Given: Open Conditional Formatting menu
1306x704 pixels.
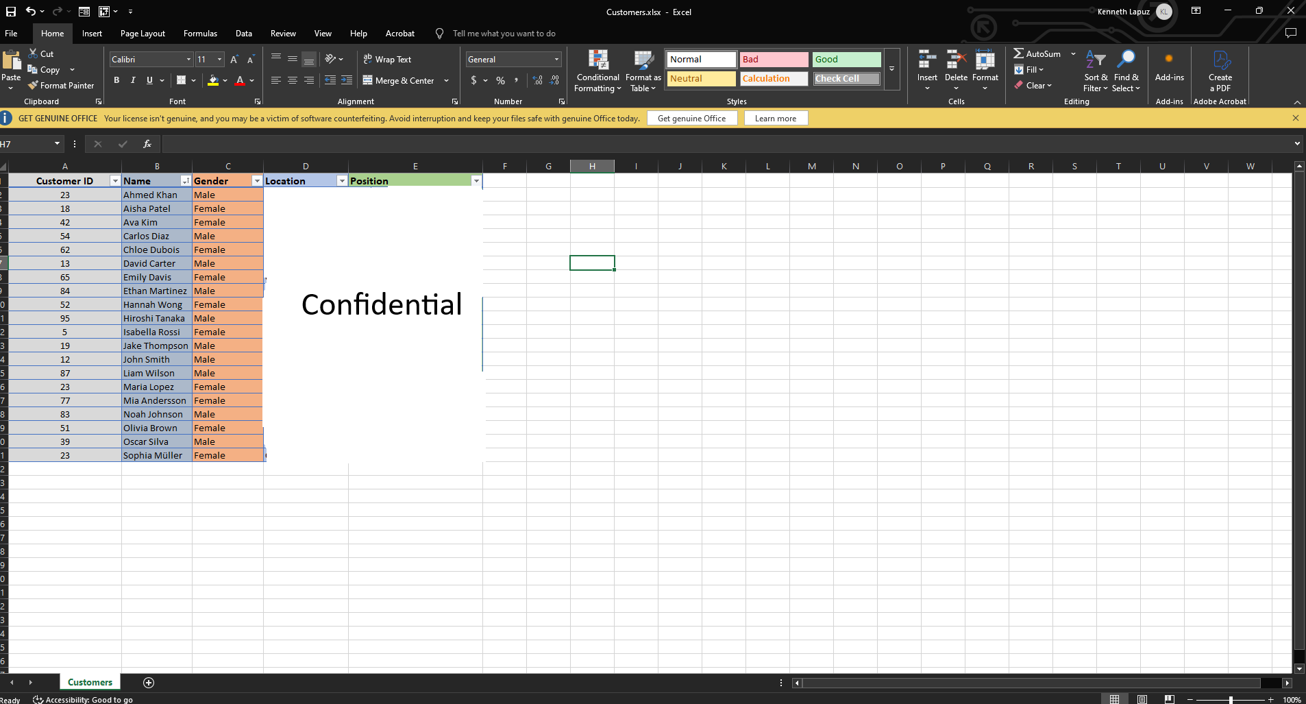Looking at the screenshot, I should 598,71.
